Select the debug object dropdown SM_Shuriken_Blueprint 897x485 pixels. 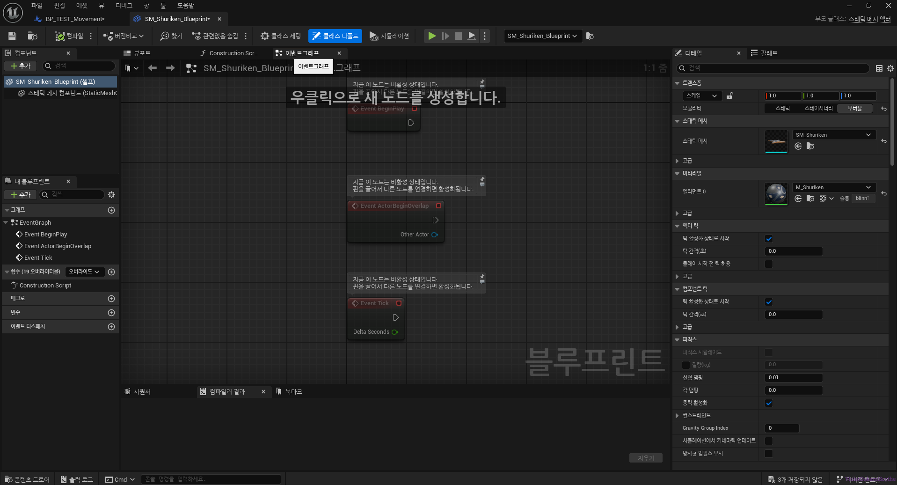point(543,36)
